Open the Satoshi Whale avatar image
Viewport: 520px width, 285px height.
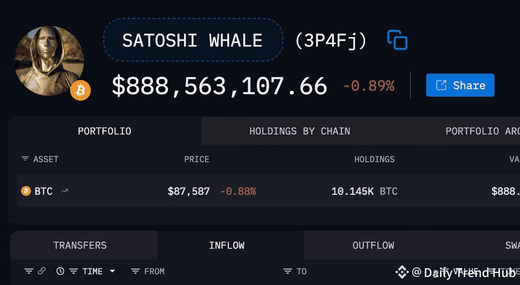(x=49, y=61)
